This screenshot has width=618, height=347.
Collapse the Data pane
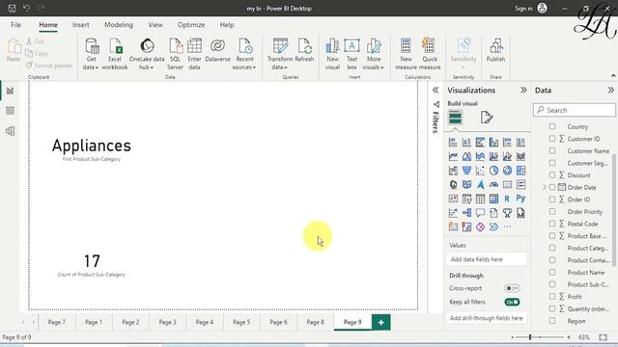610,90
